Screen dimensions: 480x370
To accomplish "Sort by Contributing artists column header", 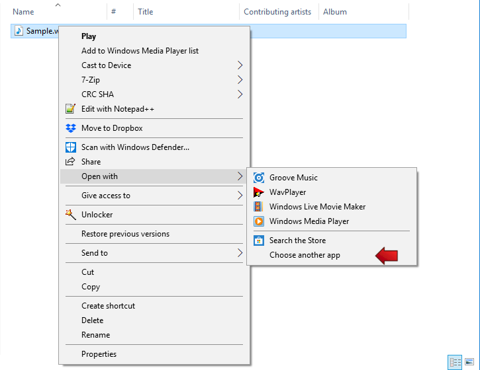I will 279,12.
